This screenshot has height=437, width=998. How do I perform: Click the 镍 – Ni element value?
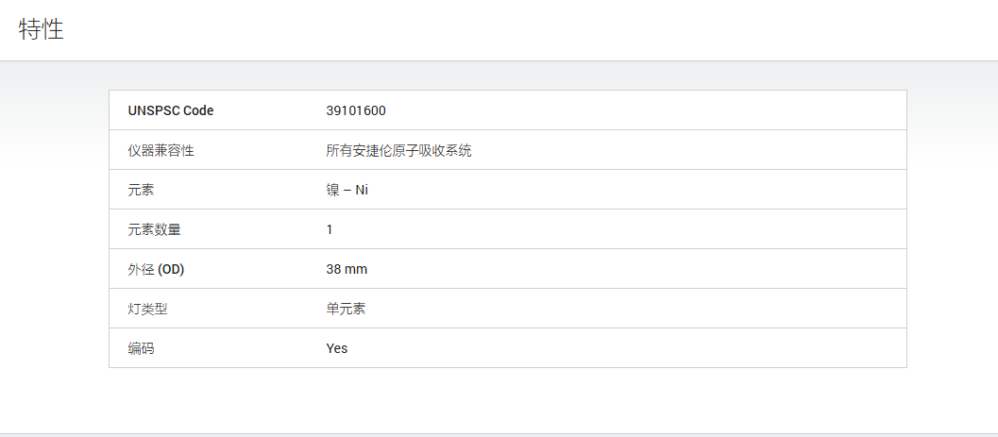(x=347, y=191)
